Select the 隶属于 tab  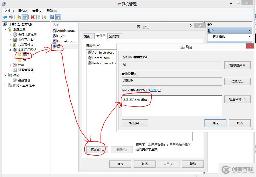point(101,36)
